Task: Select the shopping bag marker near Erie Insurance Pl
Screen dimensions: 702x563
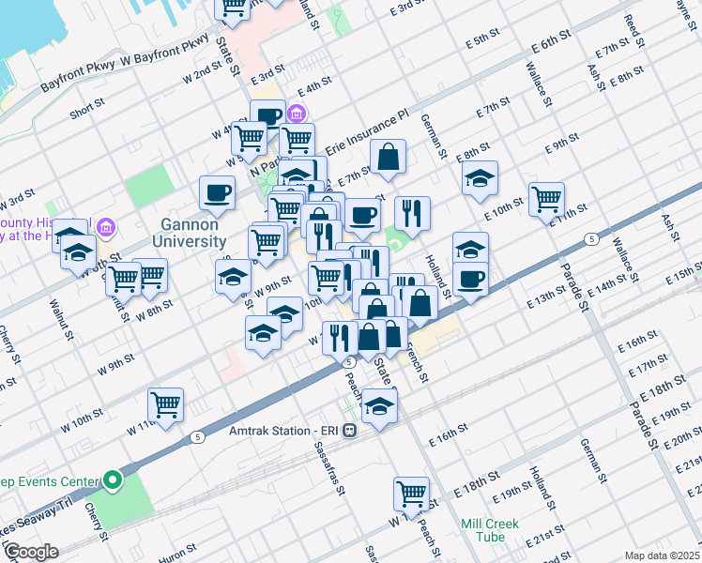Action: (389, 158)
